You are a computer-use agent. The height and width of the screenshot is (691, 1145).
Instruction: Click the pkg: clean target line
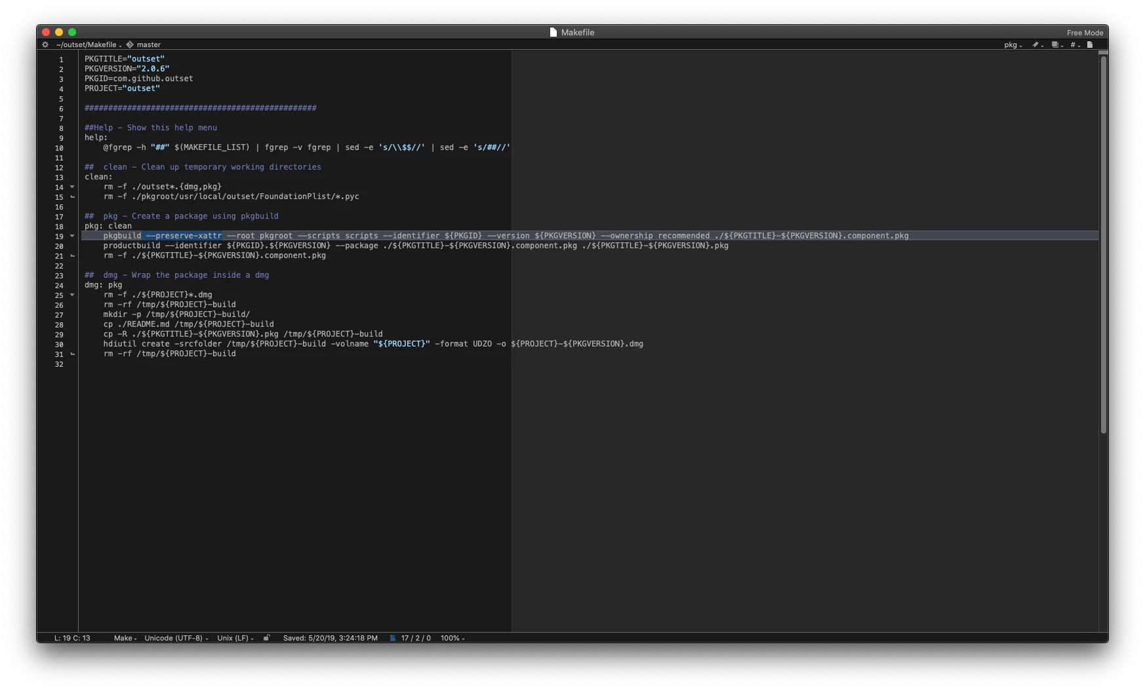coord(108,226)
